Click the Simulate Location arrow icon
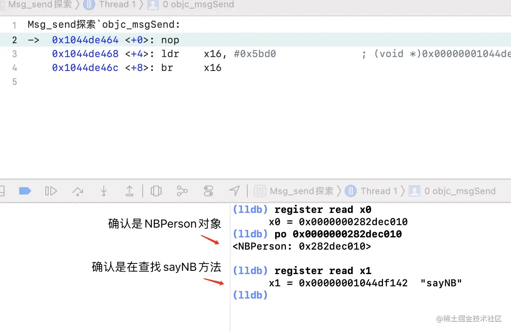 tap(234, 190)
